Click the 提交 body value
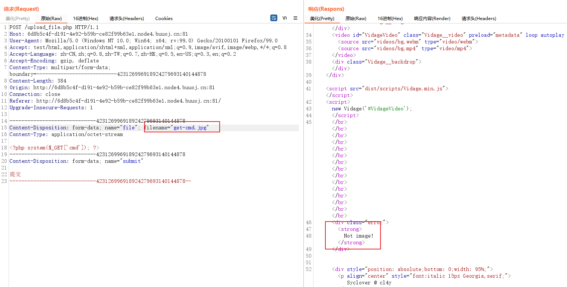 click(x=15, y=174)
